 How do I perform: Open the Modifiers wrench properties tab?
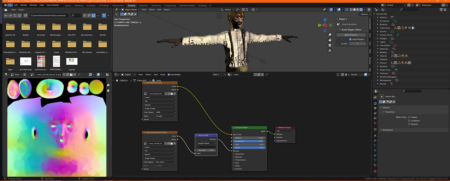pyautogui.click(x=375, y=141)
